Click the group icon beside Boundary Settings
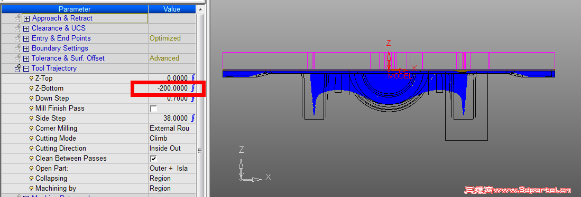581x197 pixels. pos(18,48)
